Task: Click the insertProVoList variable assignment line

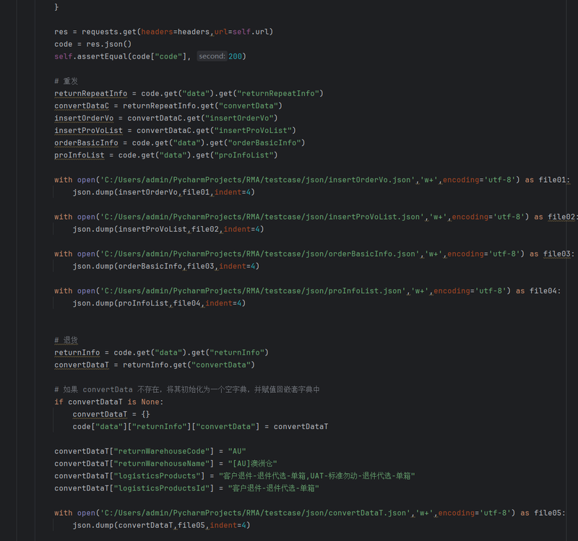Action: tap(175, 131)
